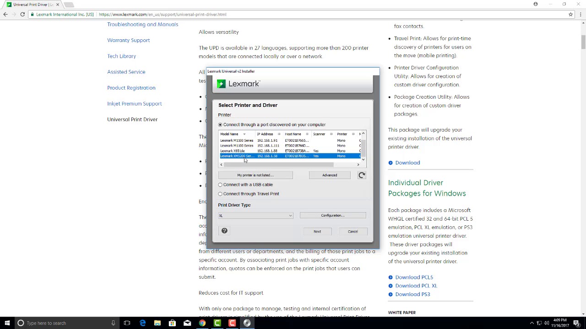Click the printer list scroll down arrow
The image size is (586, 329).
click(364, 159)
